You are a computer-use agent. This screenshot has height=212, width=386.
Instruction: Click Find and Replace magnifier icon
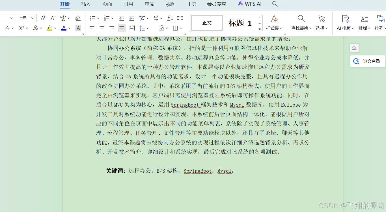[x=301, y=19]
